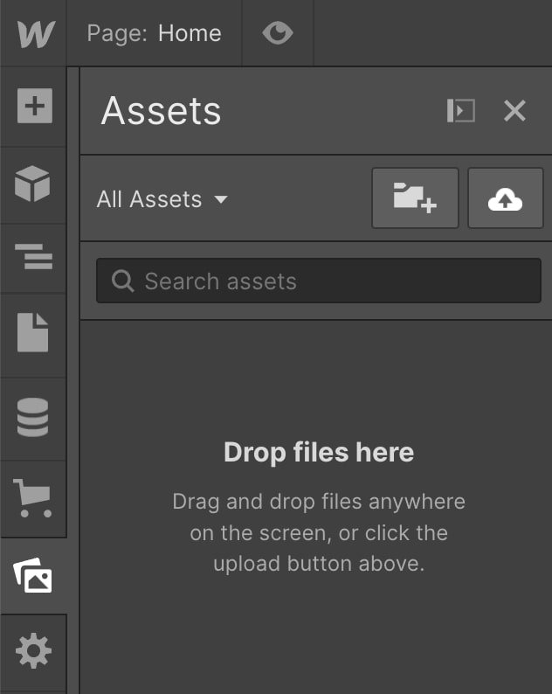Click the cloud upload button
552x694 pixels.
(505, 198)
